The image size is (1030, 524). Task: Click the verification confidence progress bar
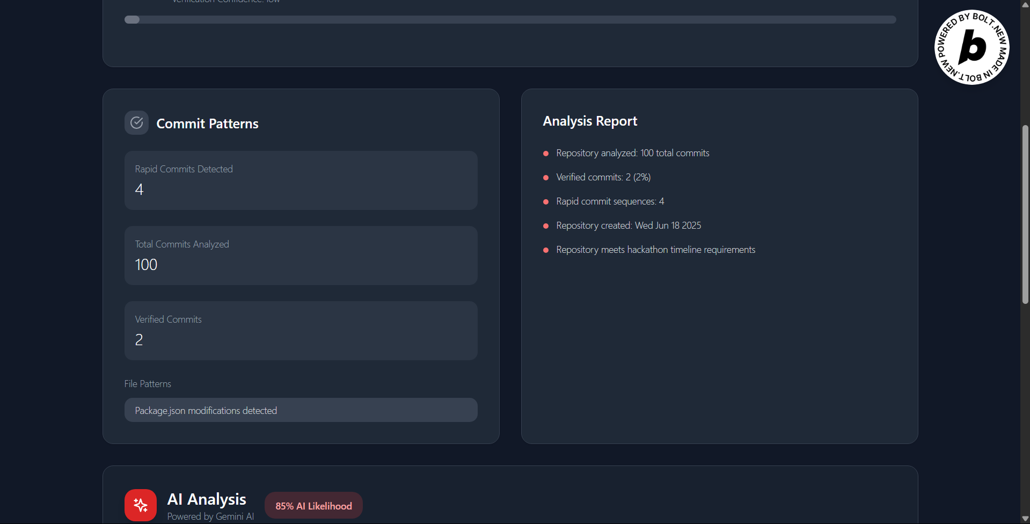point(510,20)
